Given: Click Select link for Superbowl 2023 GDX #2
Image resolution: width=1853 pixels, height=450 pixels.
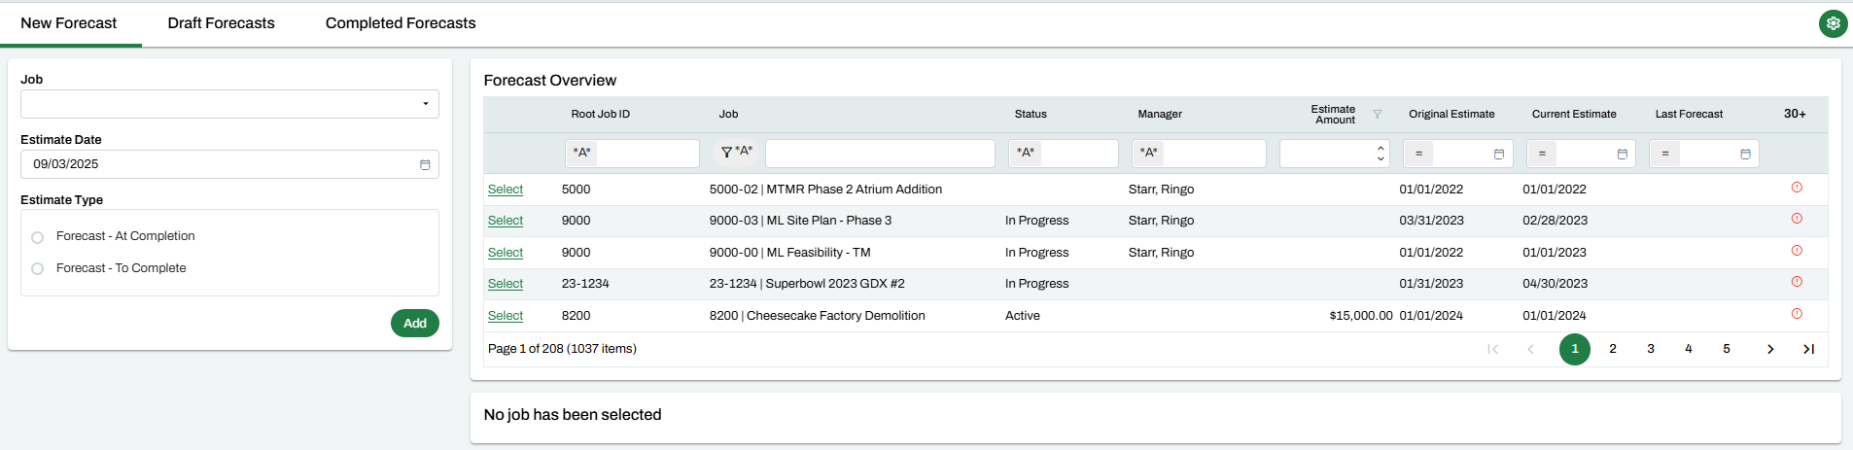Looking at the screenshot, I should (x=505, y=284).
